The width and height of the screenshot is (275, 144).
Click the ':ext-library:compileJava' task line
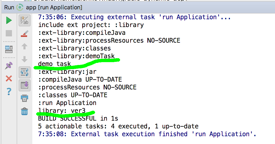coord(82,33)
